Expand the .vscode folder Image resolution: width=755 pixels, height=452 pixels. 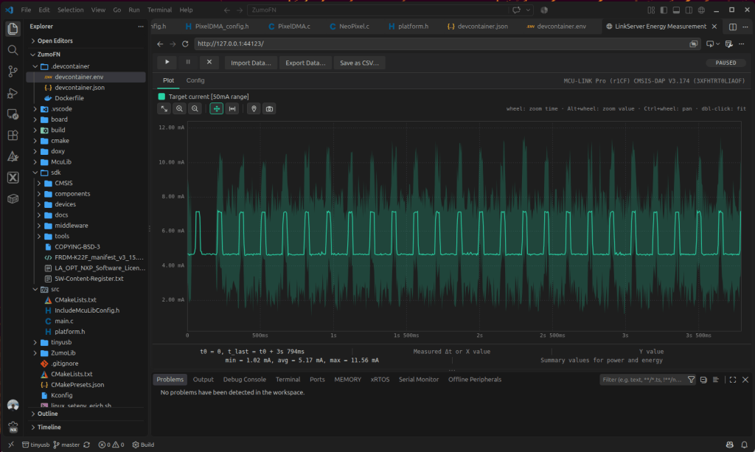(35, 109)
